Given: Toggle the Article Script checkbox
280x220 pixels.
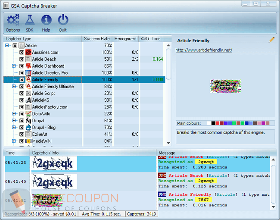Looking at the screenshot, I should click(x=22, y=93).
